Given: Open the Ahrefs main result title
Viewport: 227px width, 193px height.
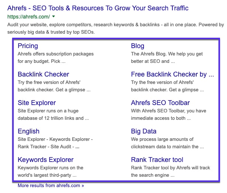Looking at the screenshot, I should pyautogui.click(x=98, y=8).
